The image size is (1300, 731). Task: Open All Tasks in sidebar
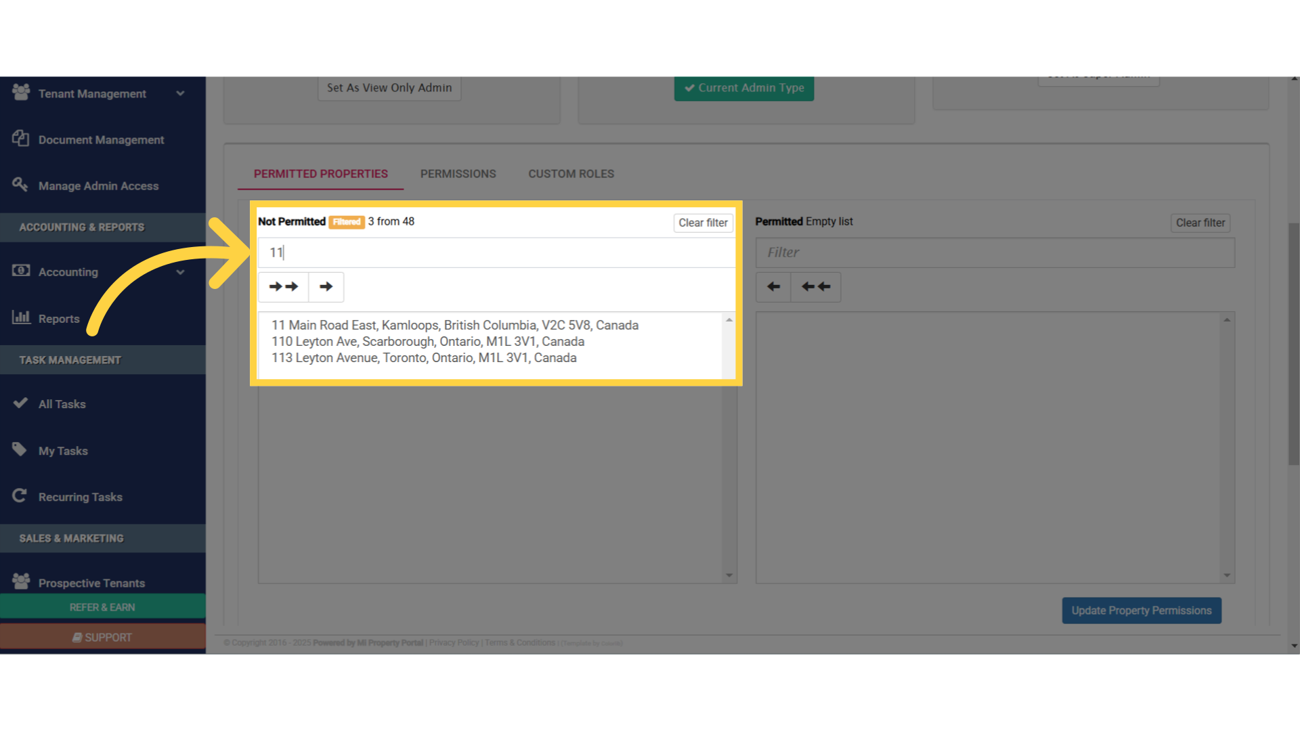[x=62, y=404]
